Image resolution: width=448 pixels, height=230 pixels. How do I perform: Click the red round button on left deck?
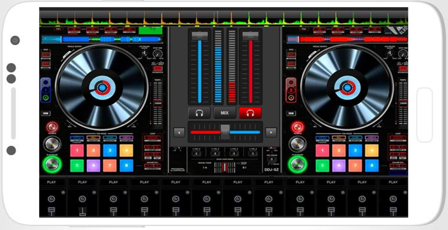52,127
